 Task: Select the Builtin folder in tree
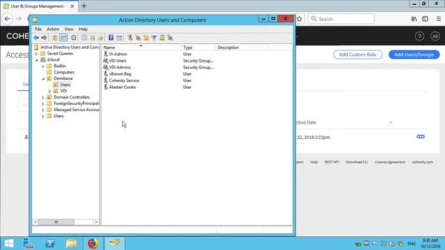[x=60, y=66]
